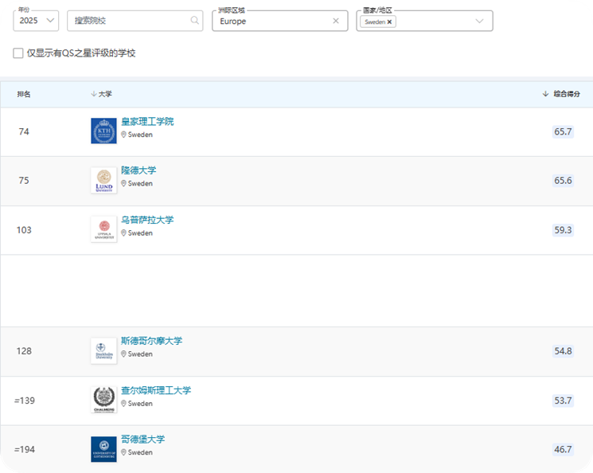Click the location pin under 皇家理工学院
Screen dimensions: 593x473
point(123,135)
